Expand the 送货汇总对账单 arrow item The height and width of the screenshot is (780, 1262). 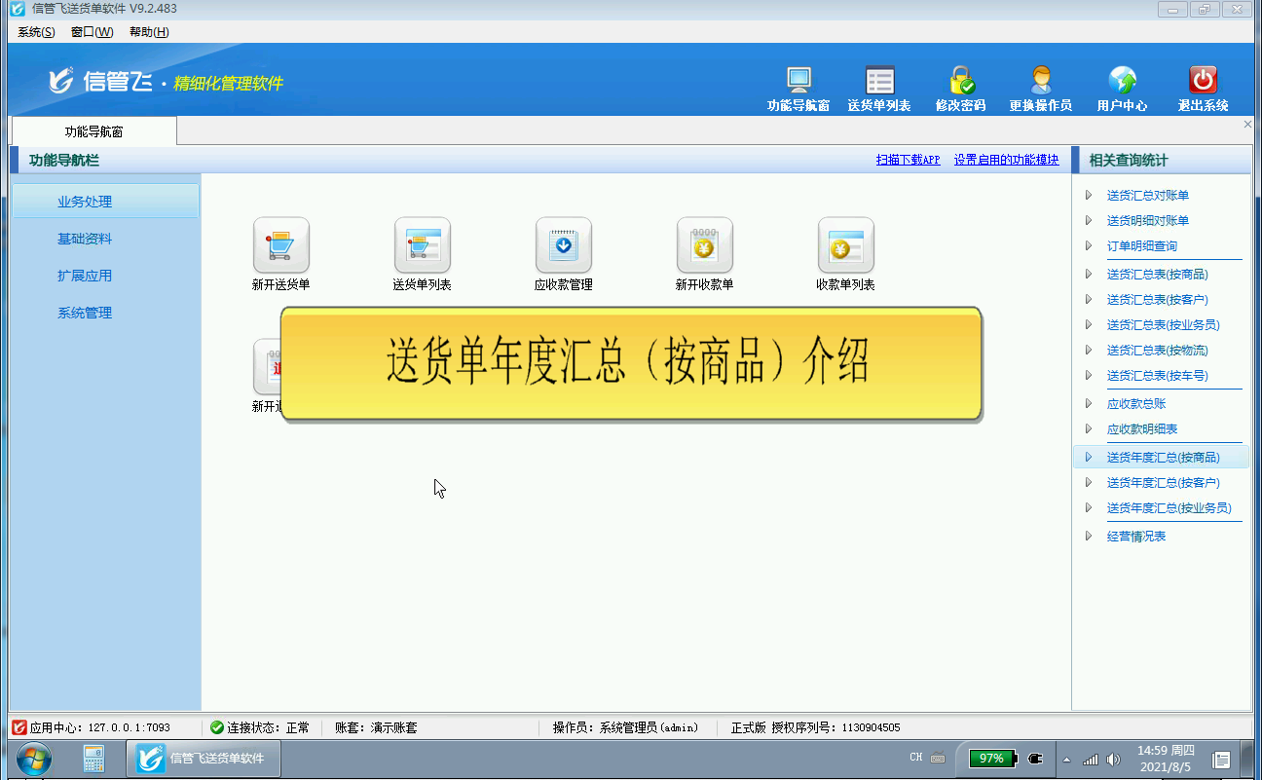pyautogui.click(x=1147, y=196)
